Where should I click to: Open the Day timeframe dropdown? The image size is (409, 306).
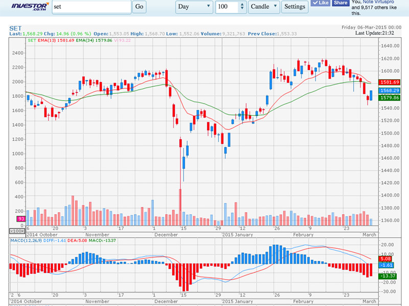(194, 7)
